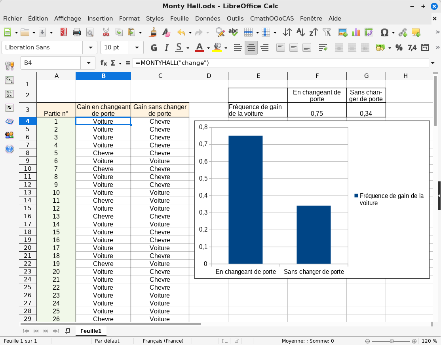The image size is (441, 345).
Task: Open the Données menu
Action: tap(207, 19)
